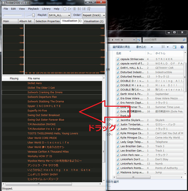The image size is (188, 191).
Task: Open the View menu
Action: point(22,9)
